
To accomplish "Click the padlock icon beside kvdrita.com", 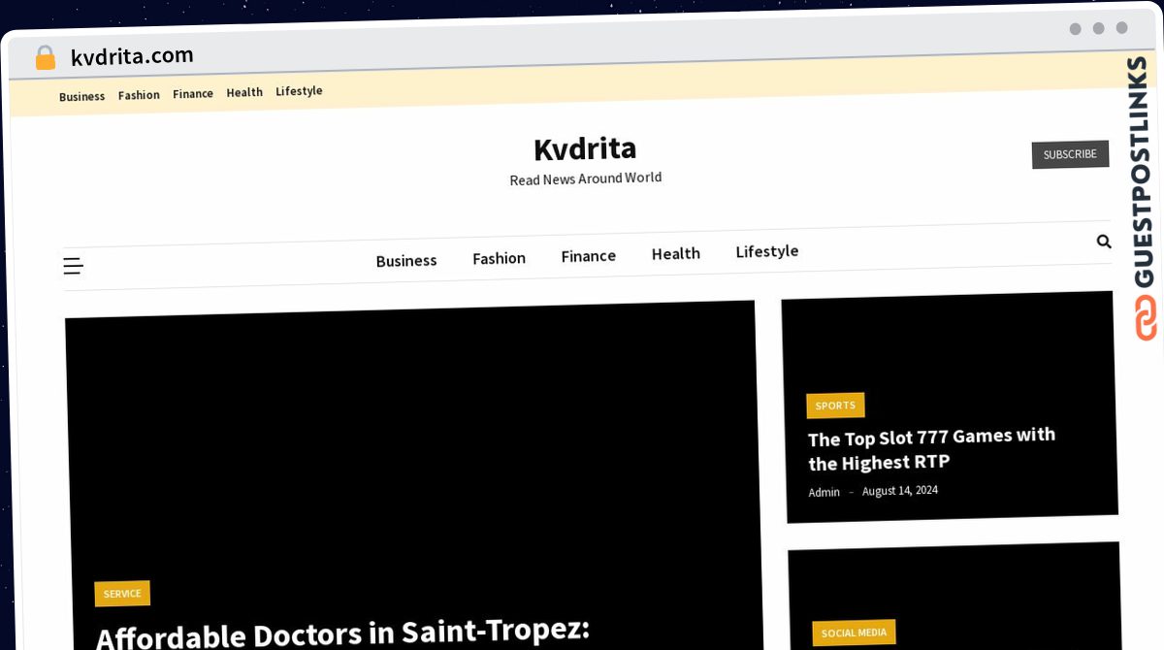I will point(45,58).
